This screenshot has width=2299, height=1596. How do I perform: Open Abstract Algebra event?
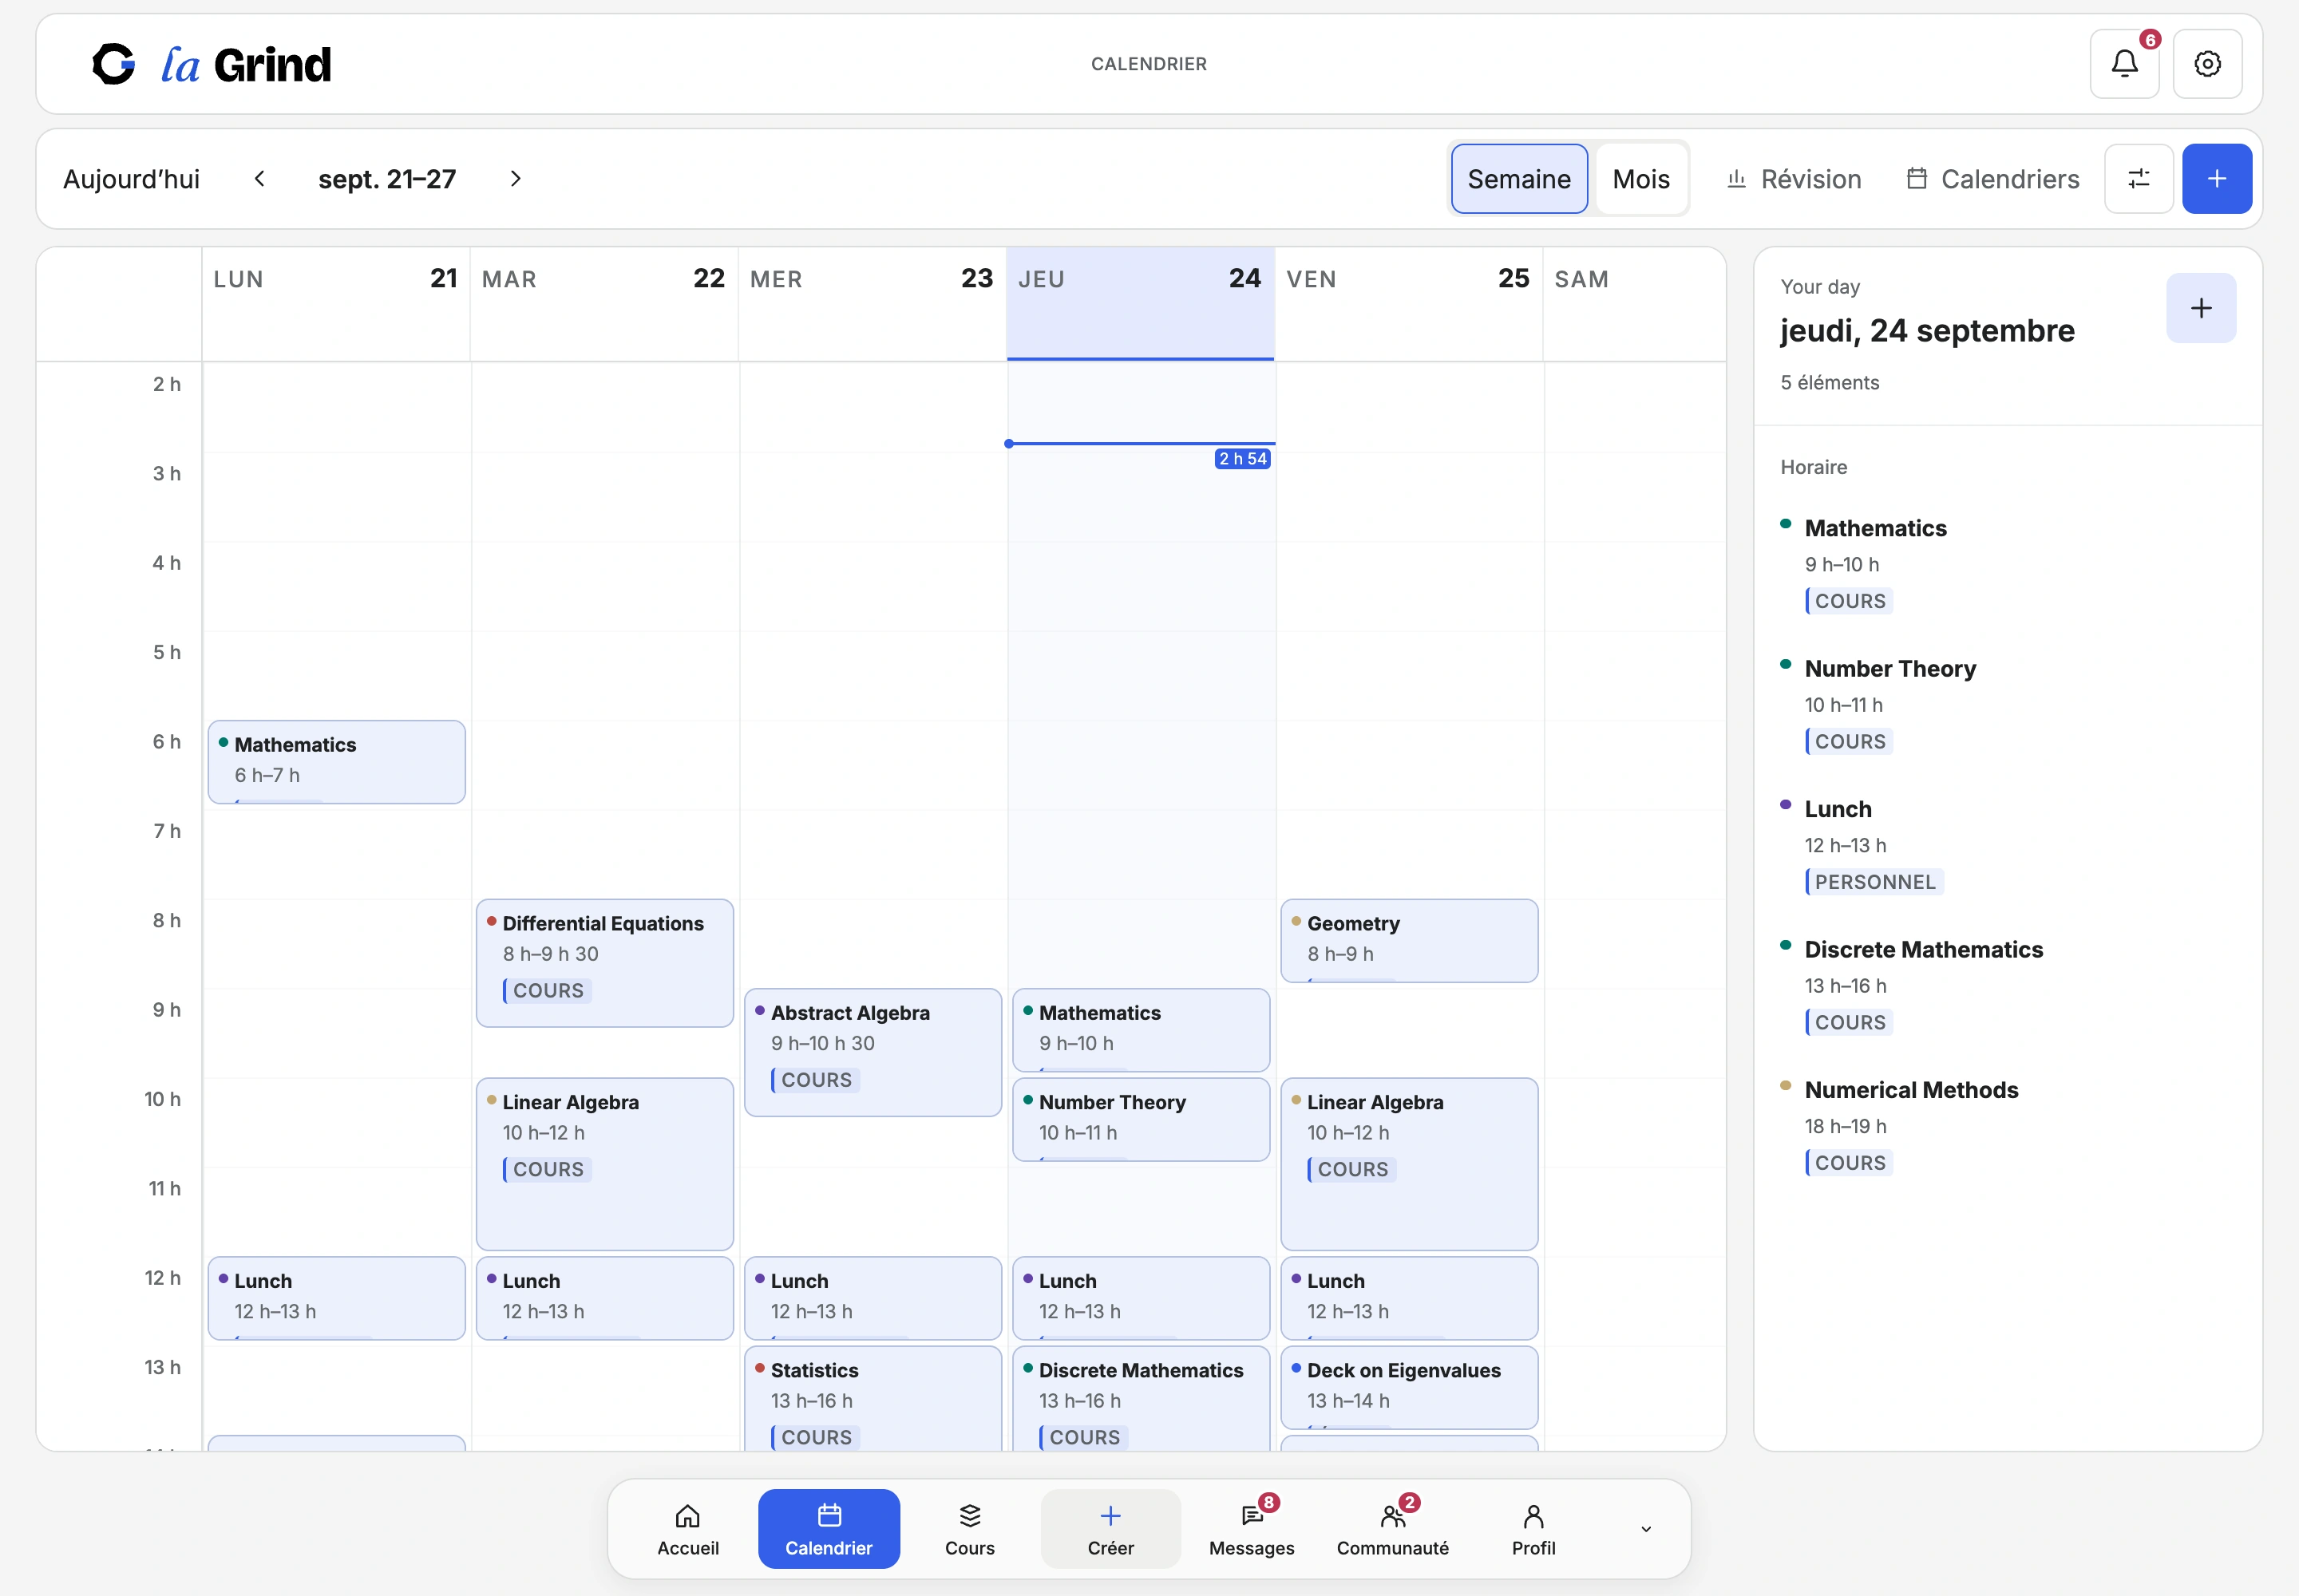(873, 1052)
